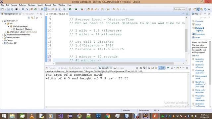Image resolution: width=212 pixels, height=119 pixels.
Task: Click the New Java Package icon
Action: point(31,9)
